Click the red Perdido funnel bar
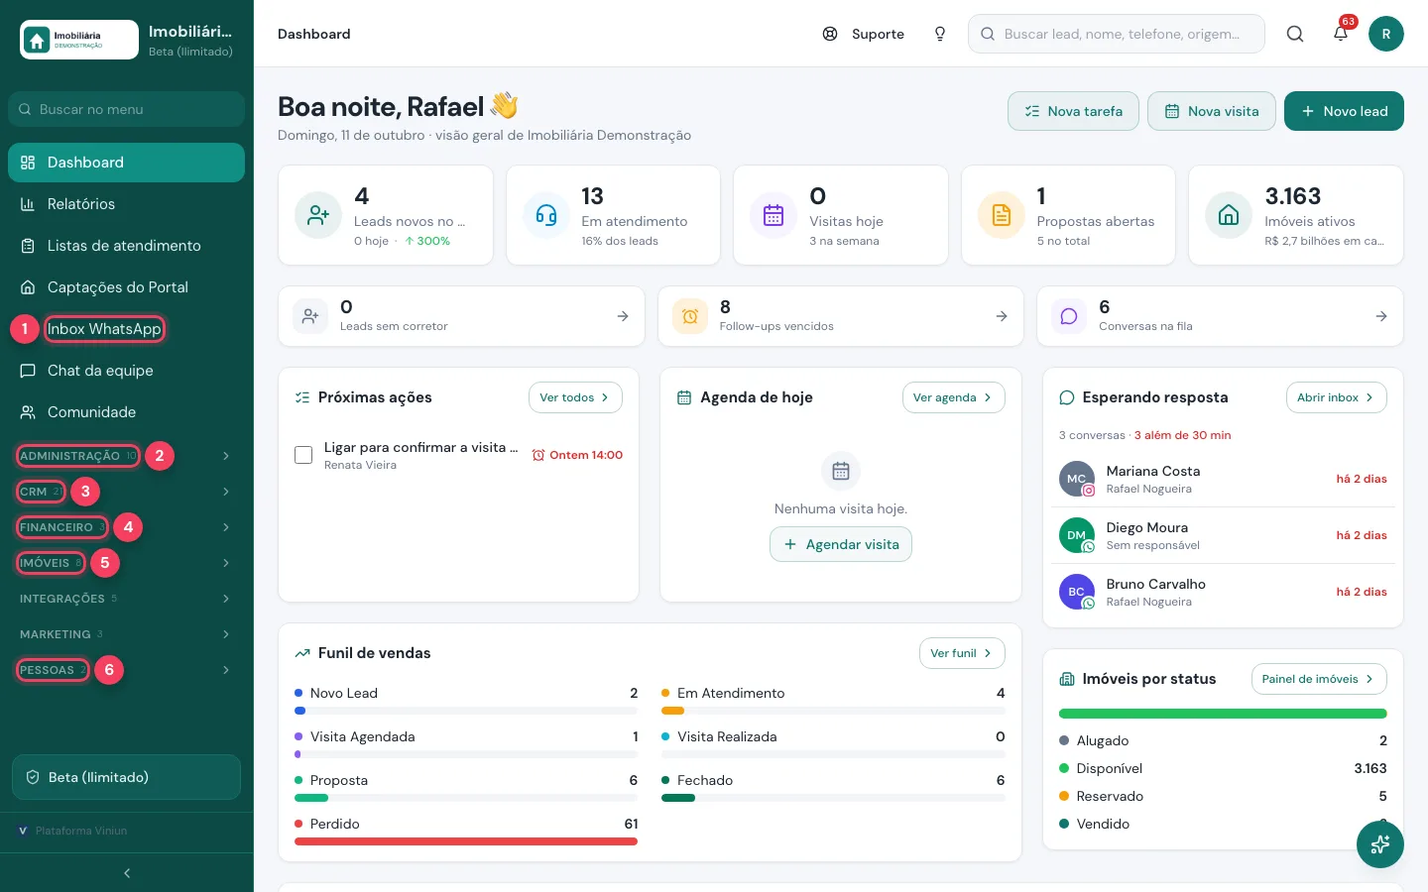The height and width of the screenshot is (892, 1428). coord(466,841)
